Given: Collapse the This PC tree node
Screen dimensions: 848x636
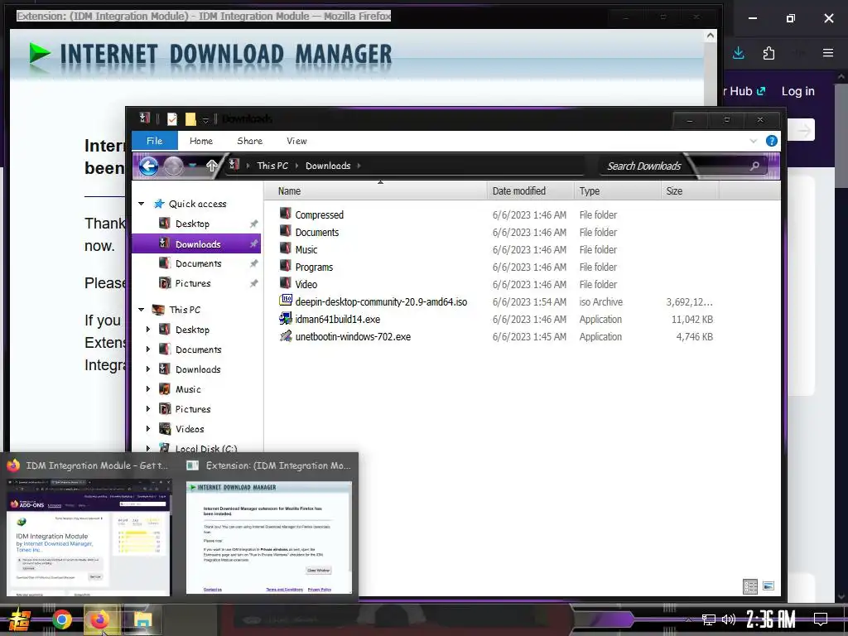Looking at the screenshot, I should [x=141, y=310].
